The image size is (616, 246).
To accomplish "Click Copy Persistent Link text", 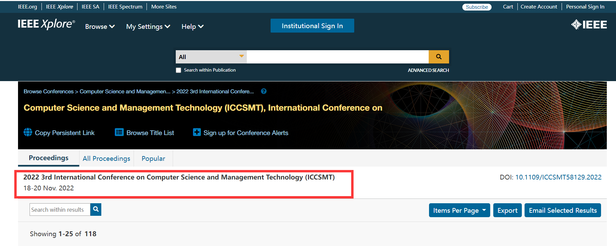I will [x=65, y=133].
